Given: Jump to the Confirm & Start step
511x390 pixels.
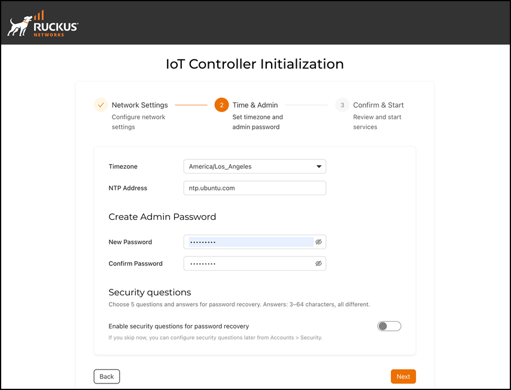Looking at the screenshot, I should coord(378,105).
